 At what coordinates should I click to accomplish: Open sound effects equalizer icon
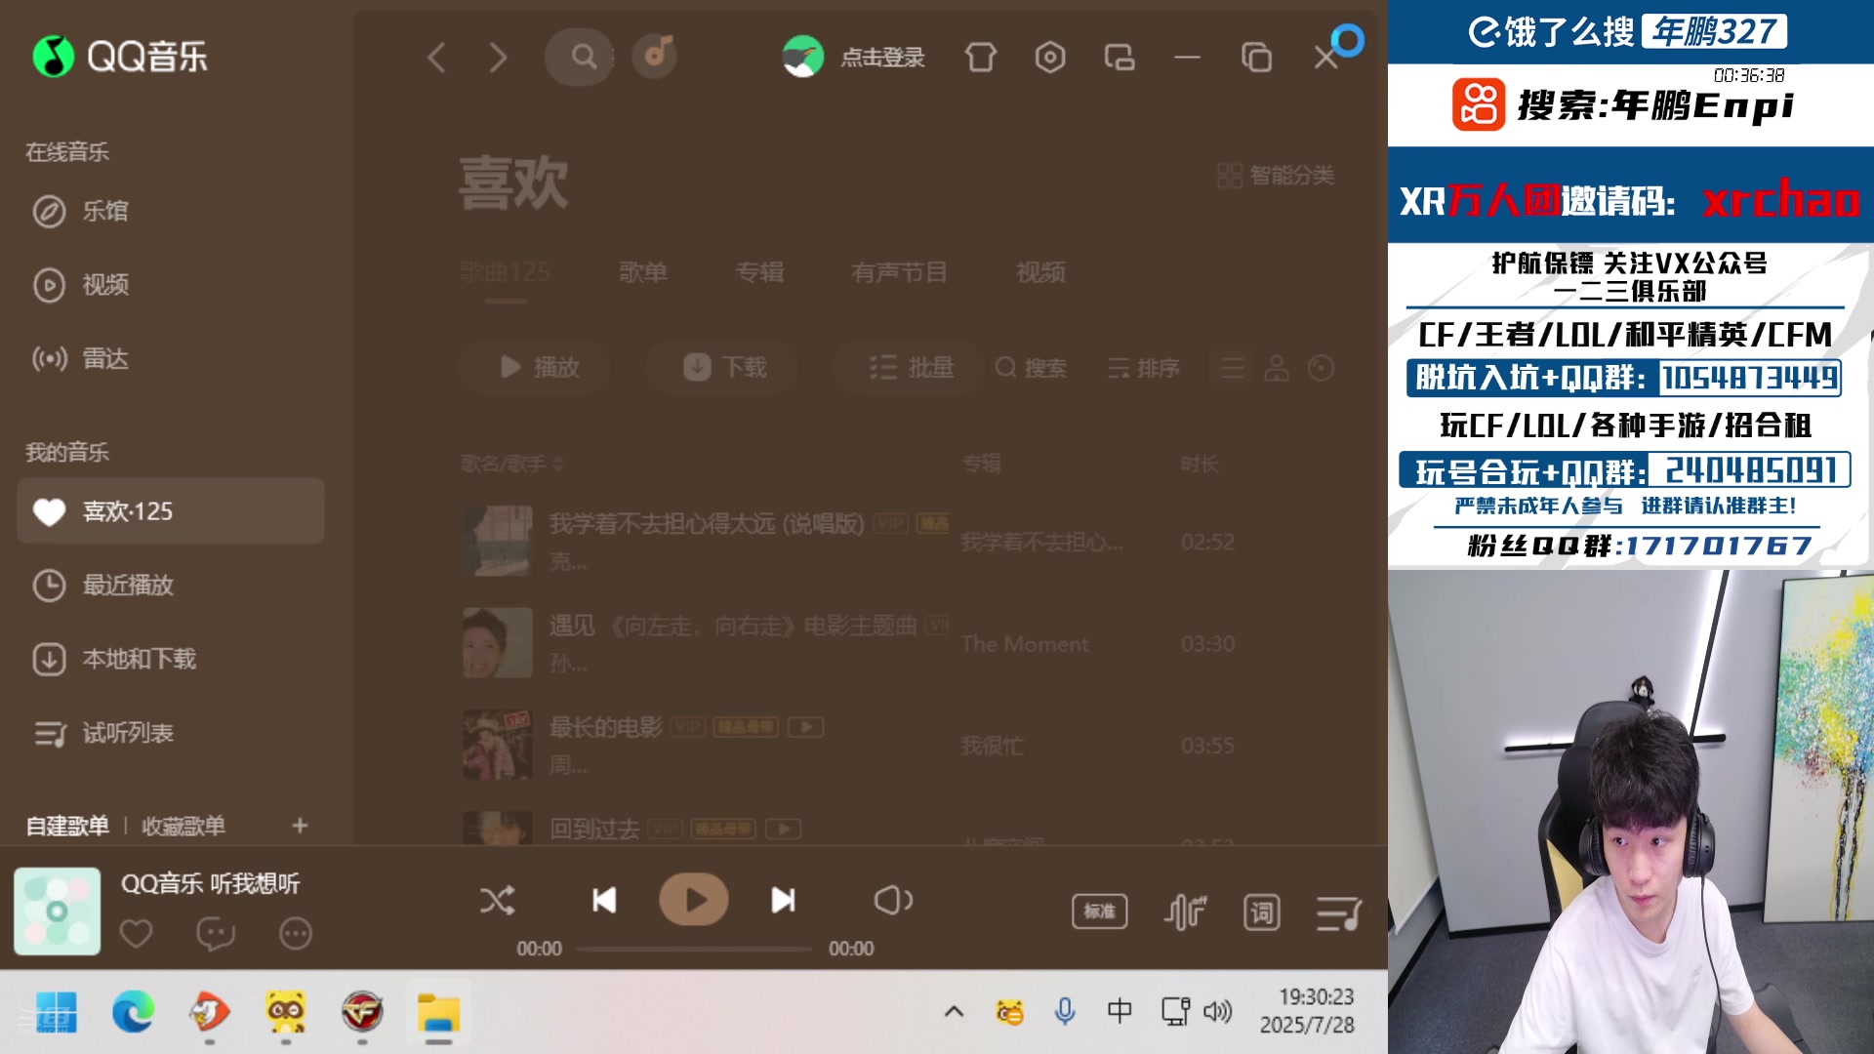[x=1185, y=912]
